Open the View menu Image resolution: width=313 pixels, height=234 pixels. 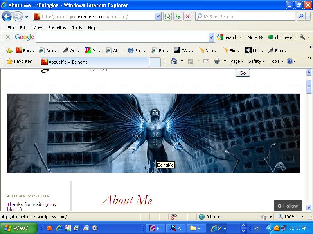pos(38,28)
